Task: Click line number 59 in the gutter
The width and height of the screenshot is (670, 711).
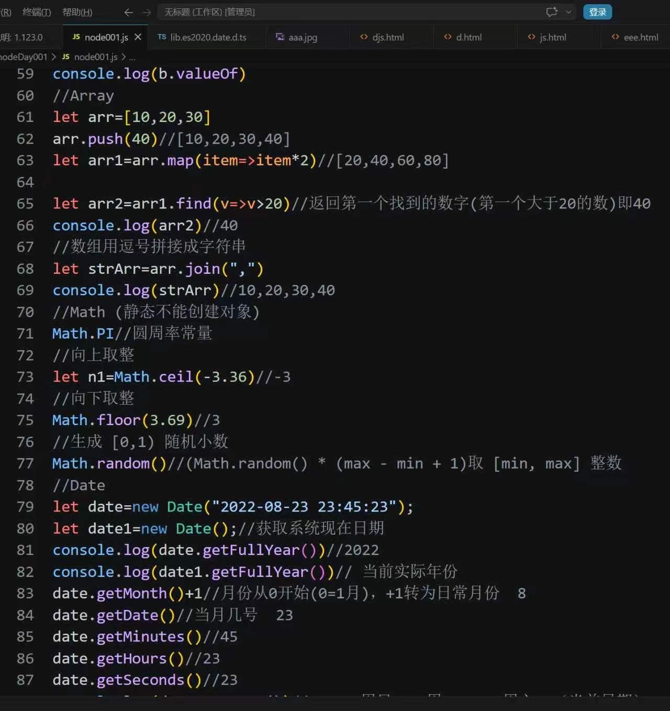Action: click(25, 74)
